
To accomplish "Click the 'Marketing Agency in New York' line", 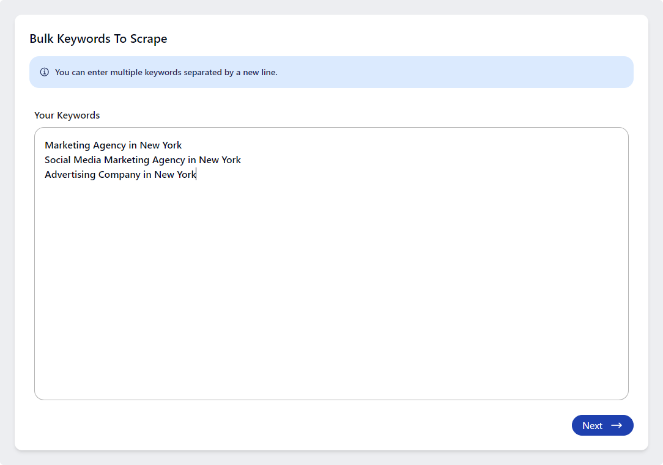I will pyautogui.click(x=113, y=145).
